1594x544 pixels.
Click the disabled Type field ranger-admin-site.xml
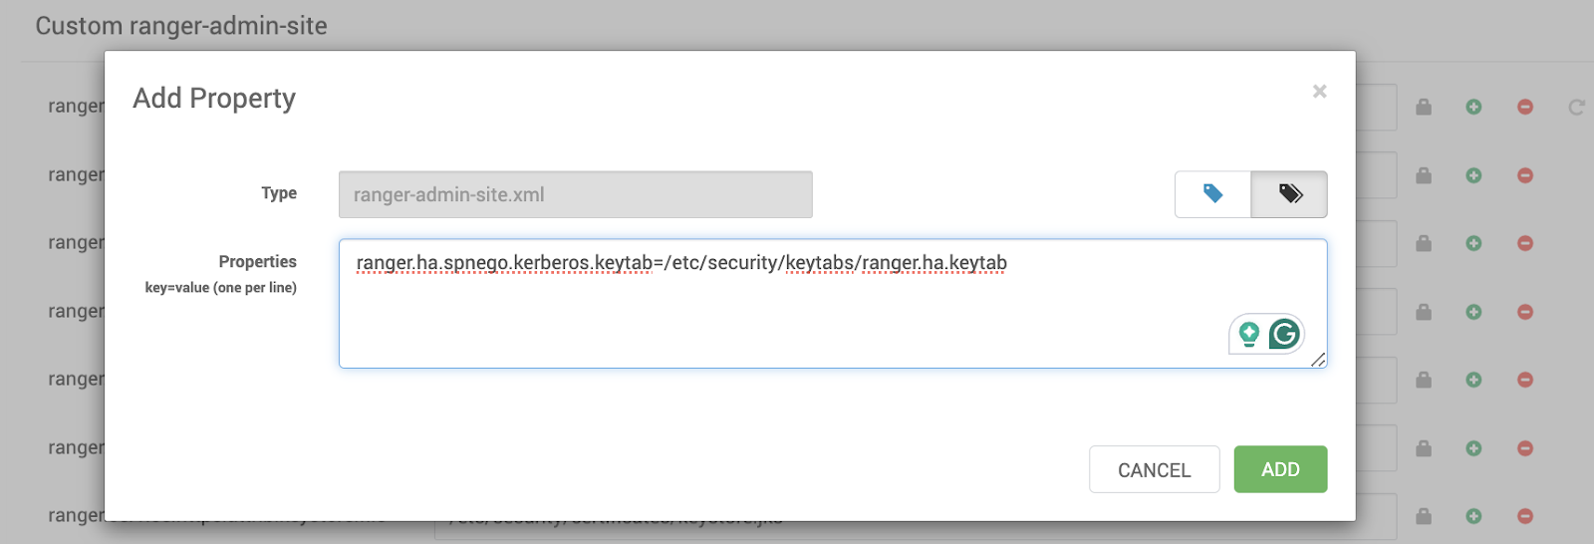tap(576, 194)
